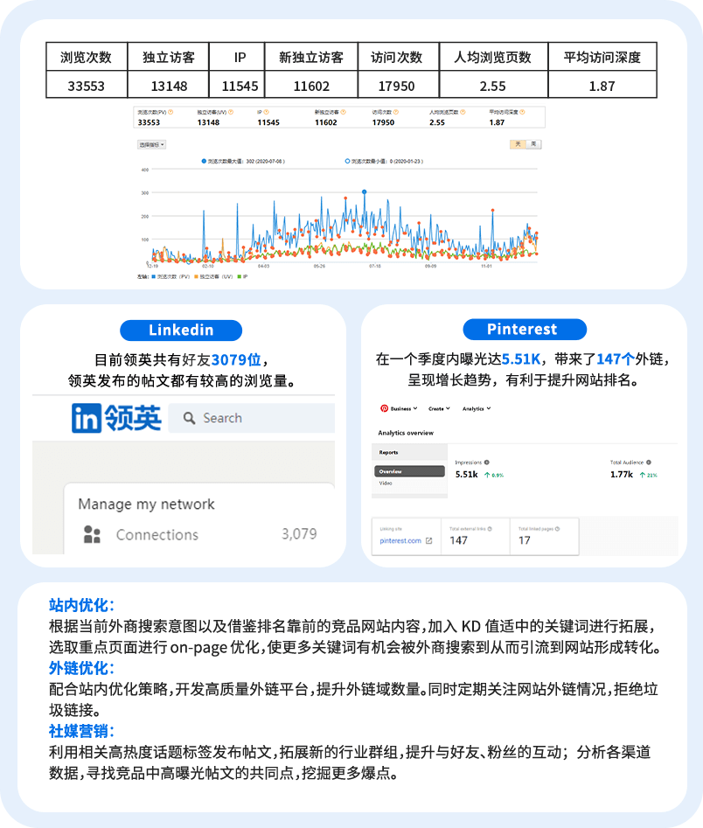703x828 pixels.
Task: Click the large table cell value 1.87
Action: [602, 86]
